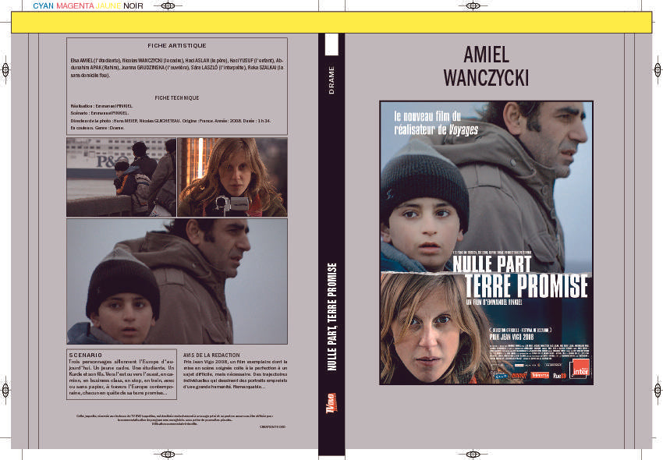Click the France Inter logo on the poster
This screenshot has width=663, height=460.
(580, 370)
